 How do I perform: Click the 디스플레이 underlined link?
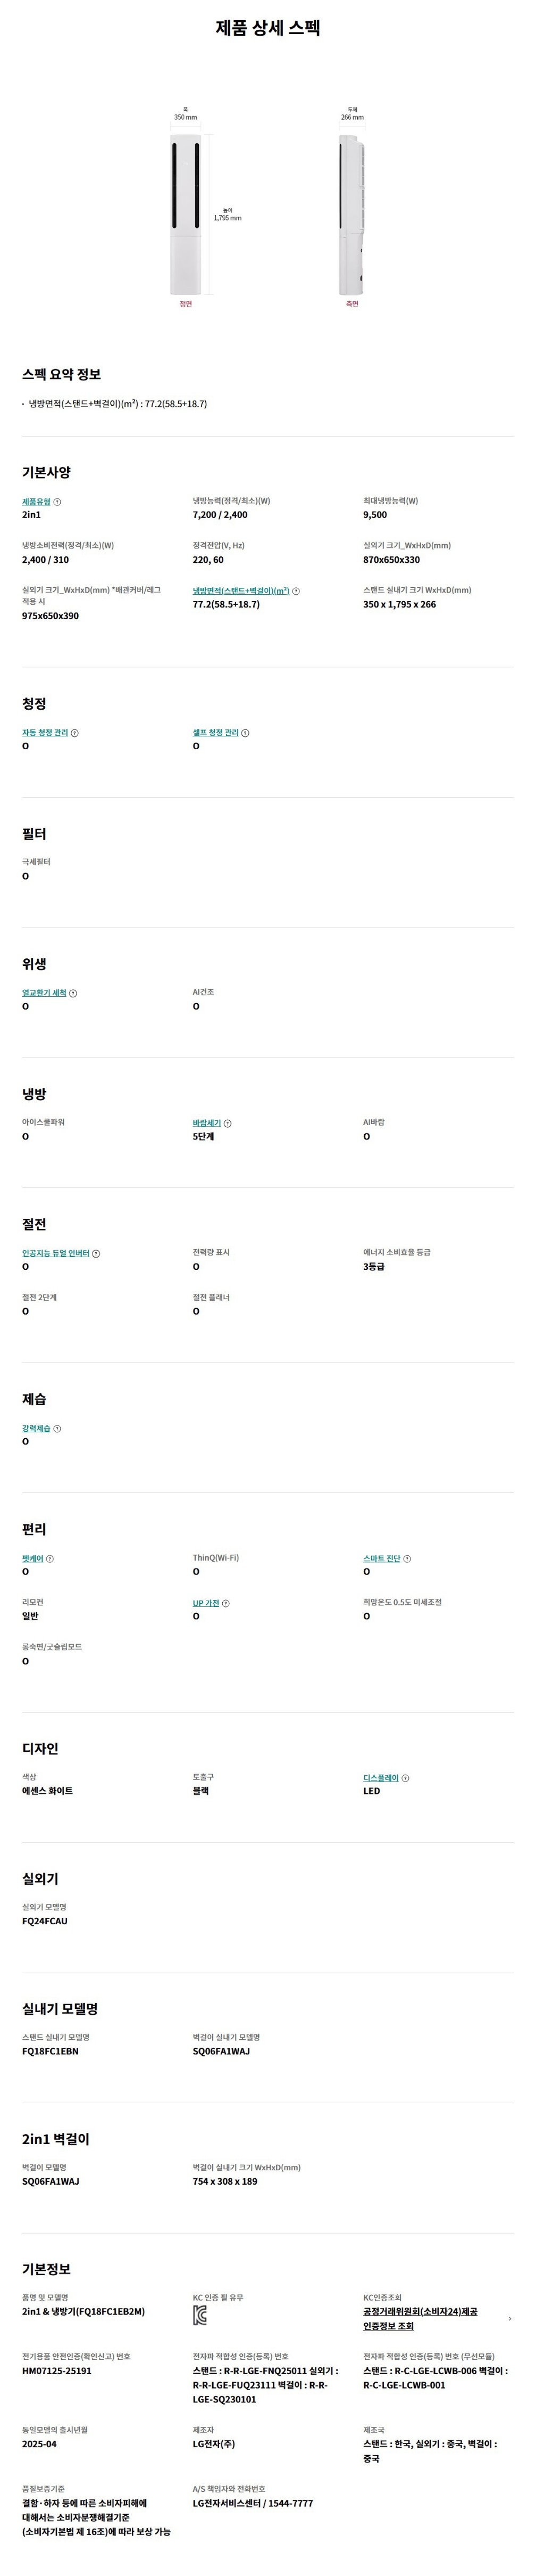click(380, 1778)
